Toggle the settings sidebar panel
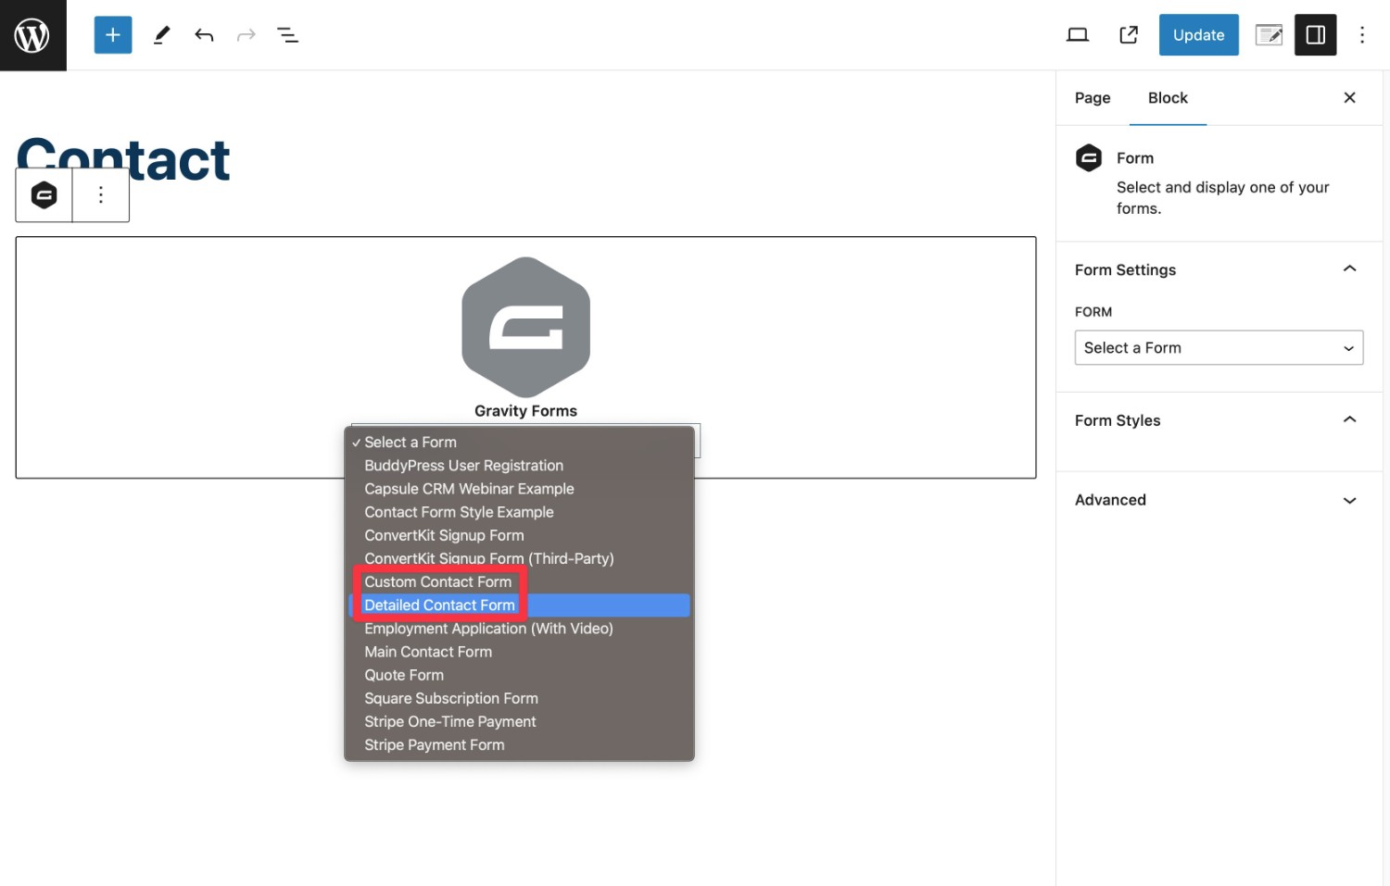The image size is (1390, 886). 1315,35
